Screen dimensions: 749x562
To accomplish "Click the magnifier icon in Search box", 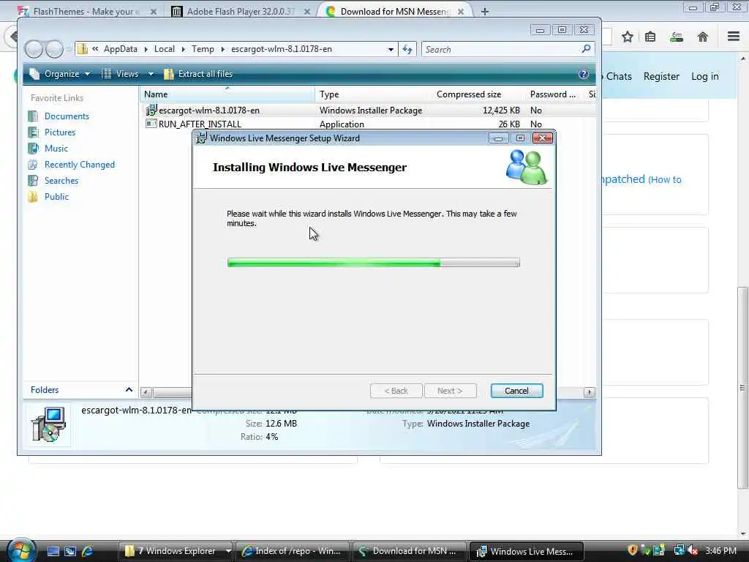I will tap(586, 49).
